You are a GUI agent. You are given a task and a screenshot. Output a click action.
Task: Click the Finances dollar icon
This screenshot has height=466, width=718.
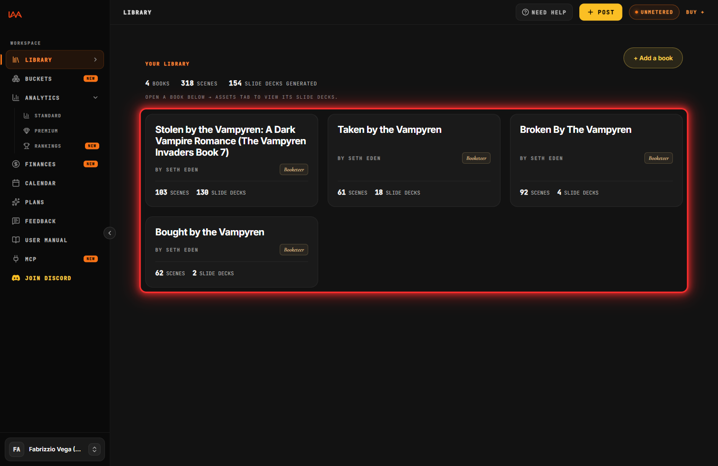click(16, 164)
